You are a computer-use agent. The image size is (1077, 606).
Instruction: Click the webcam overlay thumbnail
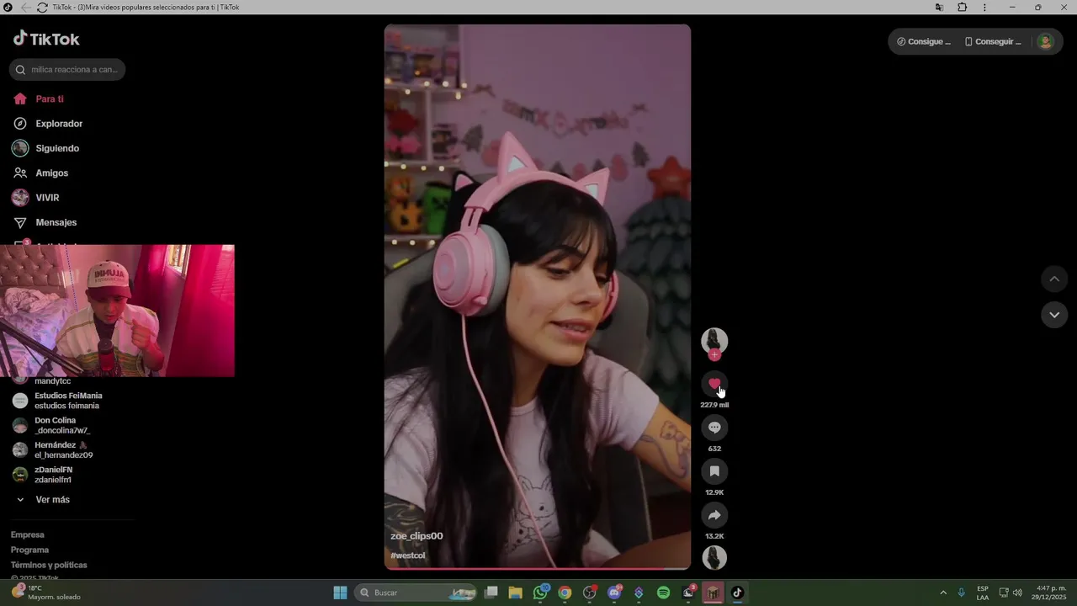(x=117, y=311)
